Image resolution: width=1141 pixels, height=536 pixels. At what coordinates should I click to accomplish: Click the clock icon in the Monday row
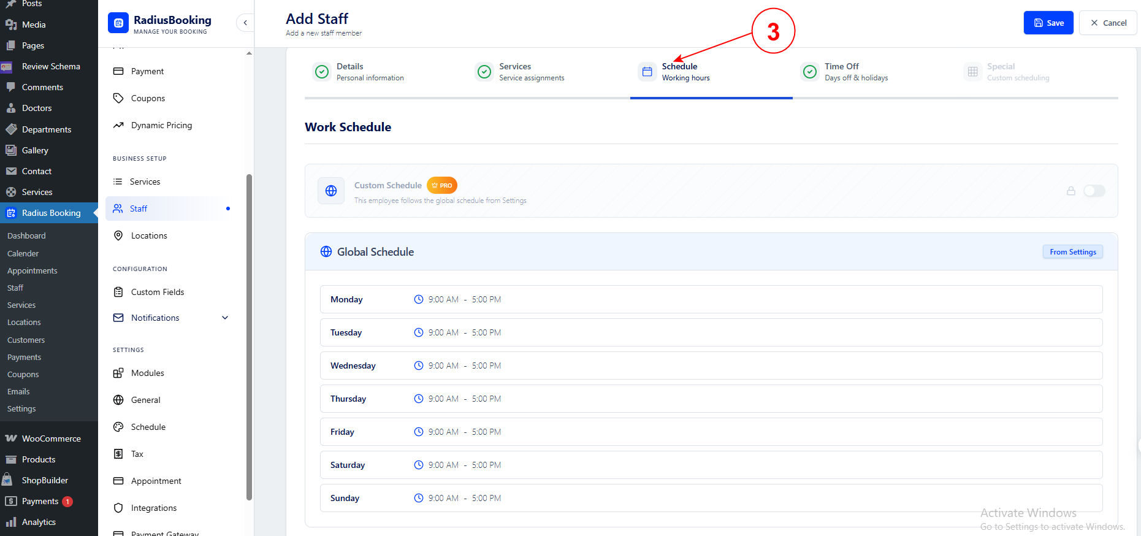pos(419,299)
